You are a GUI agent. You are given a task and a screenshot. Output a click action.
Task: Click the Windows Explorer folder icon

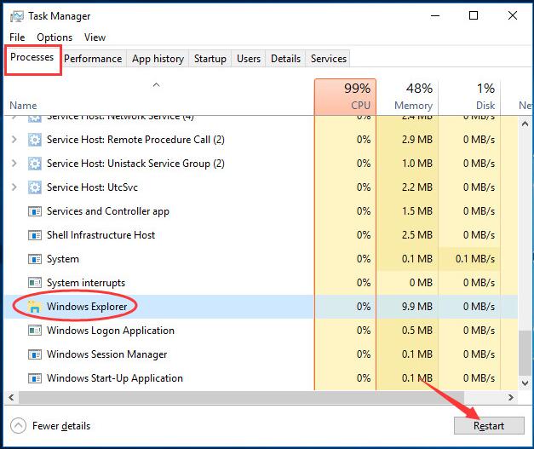[x=35, y=307]
